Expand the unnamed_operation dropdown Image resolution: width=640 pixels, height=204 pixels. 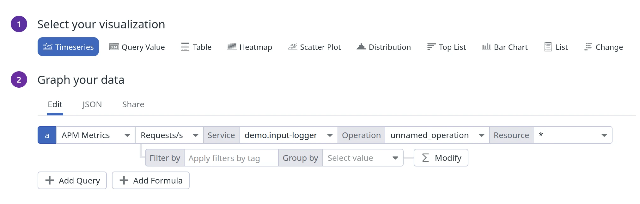click(x=437, y=135)
